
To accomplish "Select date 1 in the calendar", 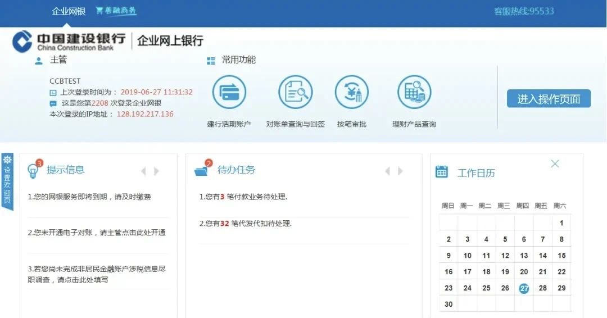I will pyautogui.click(x=561, y=223).
